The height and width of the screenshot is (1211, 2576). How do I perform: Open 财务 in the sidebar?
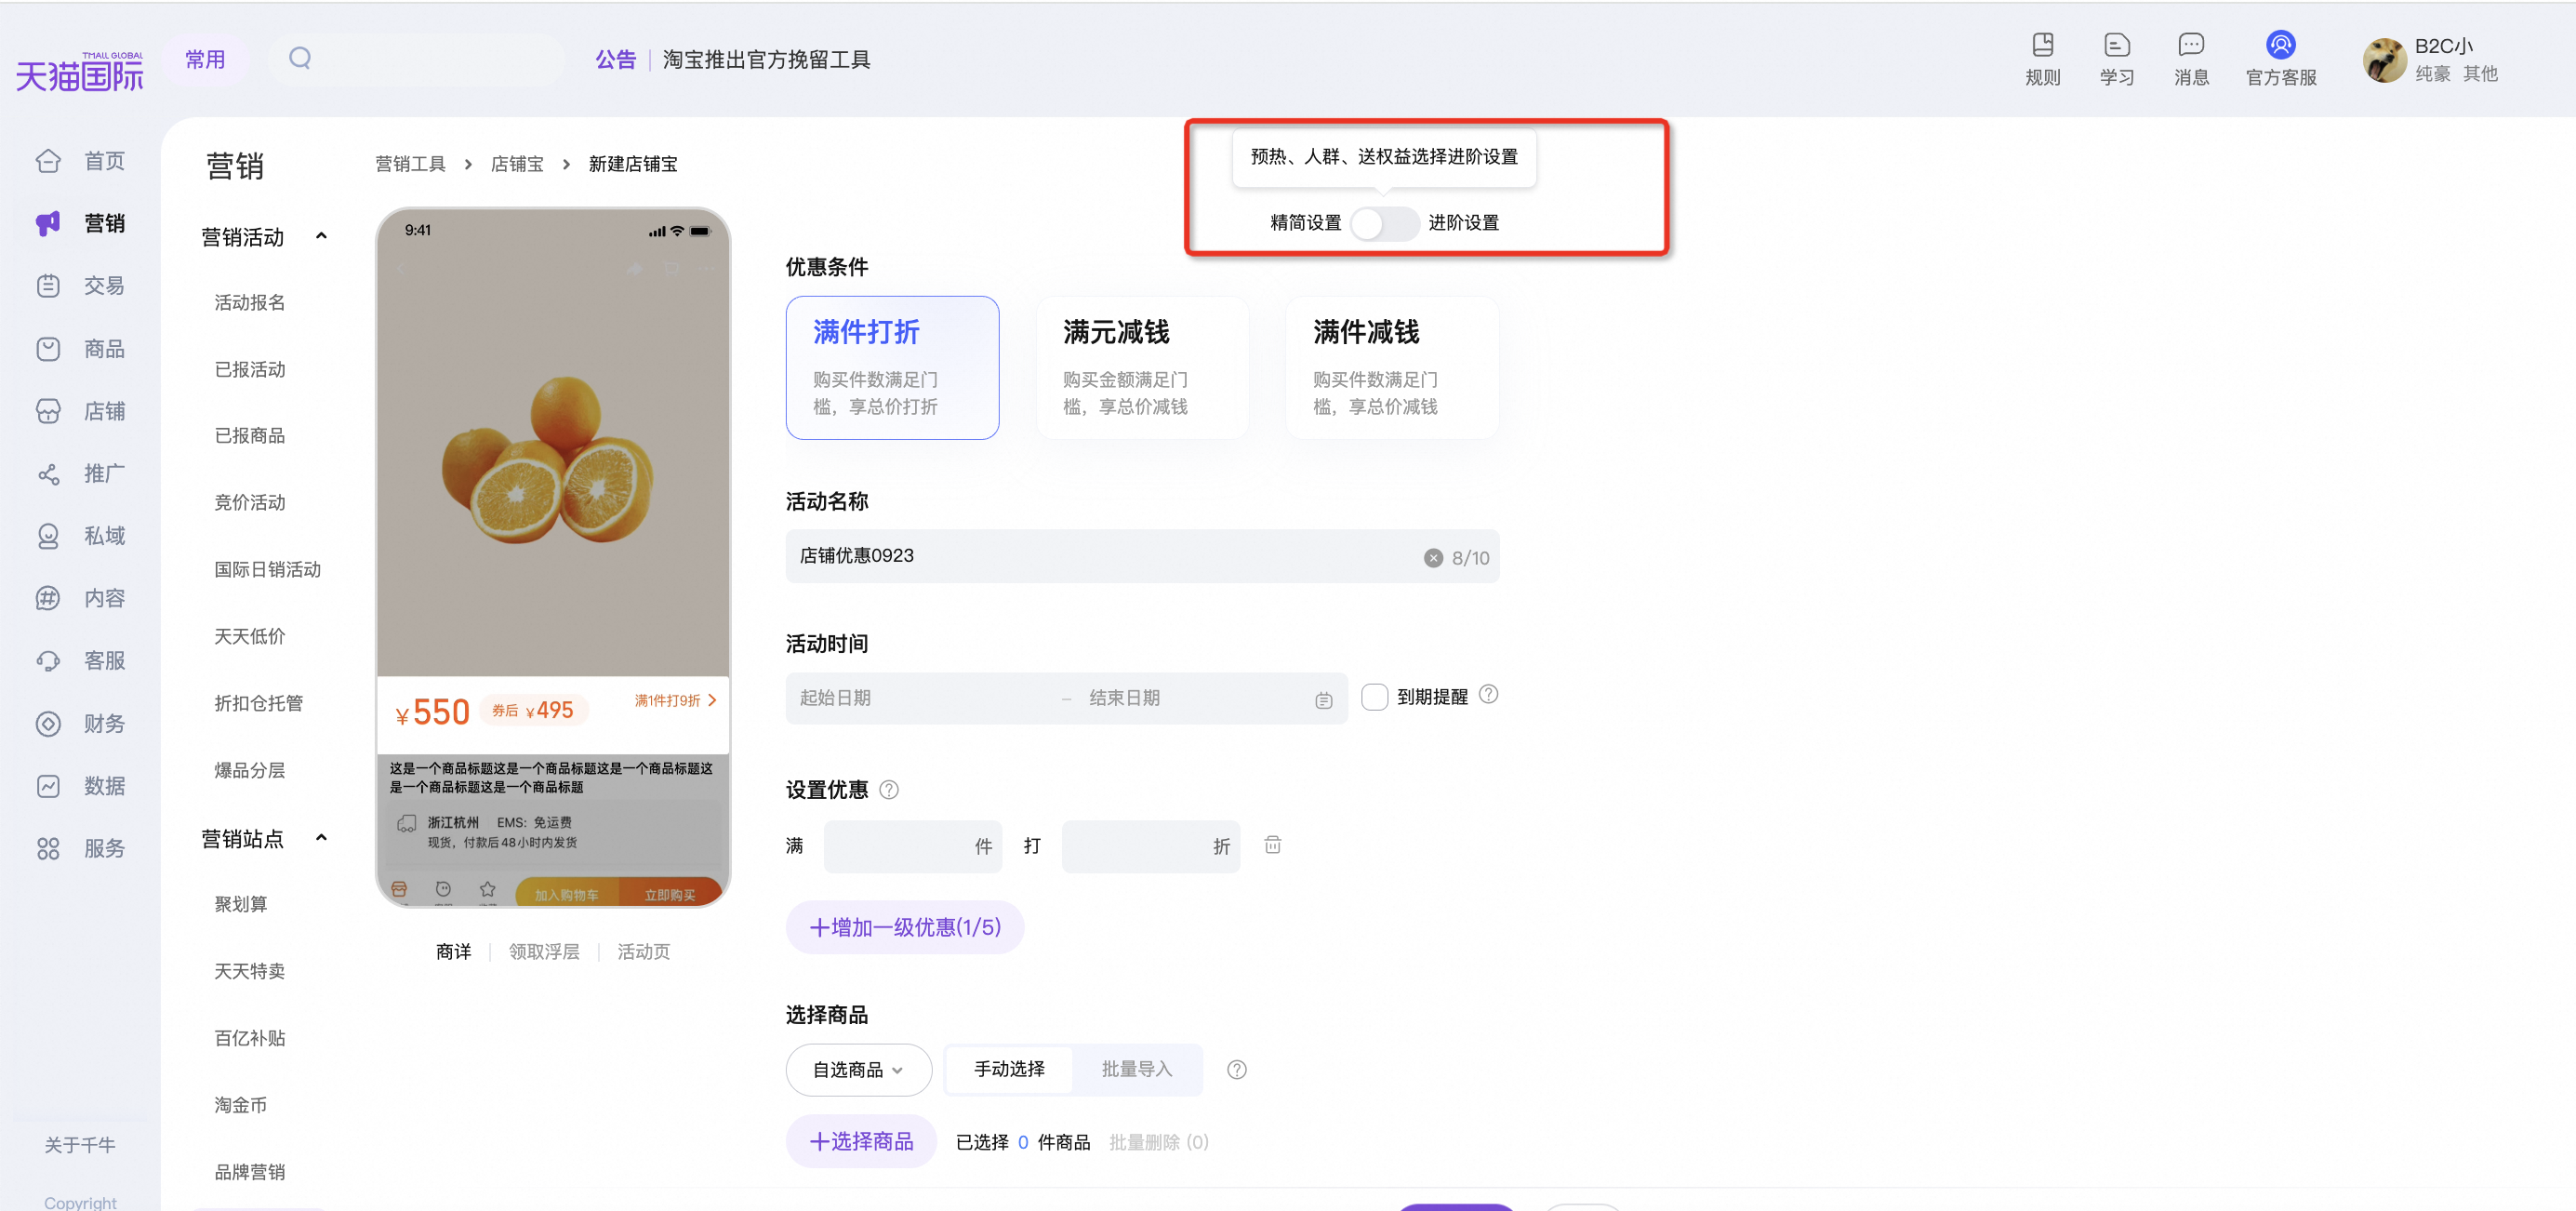point(80,723)
